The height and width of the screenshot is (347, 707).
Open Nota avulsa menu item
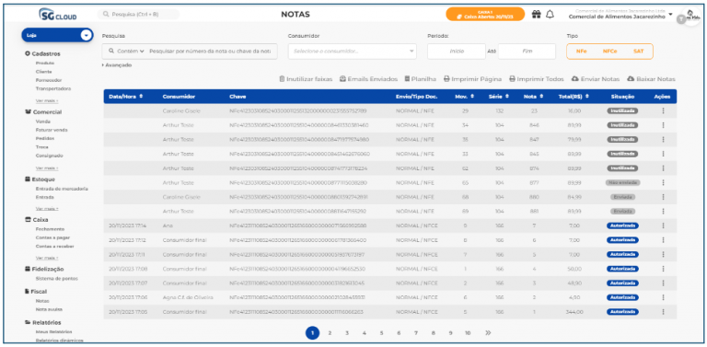coord(49,309)
